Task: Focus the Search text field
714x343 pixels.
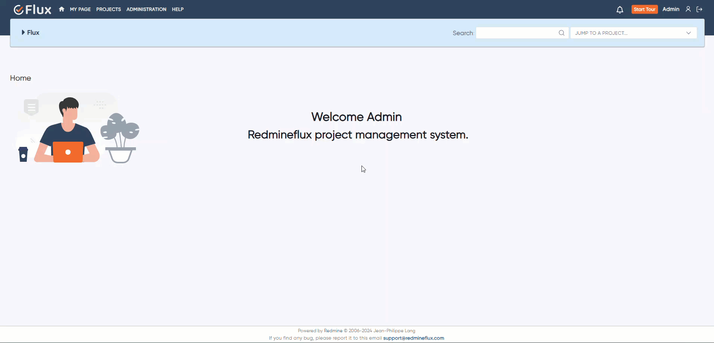Action: [x=517, y=33]
